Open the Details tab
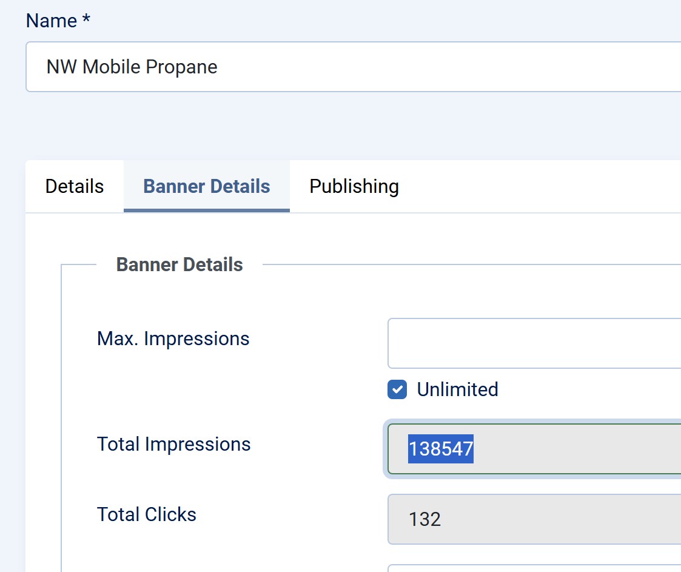681x572 pixels. [x=75, y=186]
